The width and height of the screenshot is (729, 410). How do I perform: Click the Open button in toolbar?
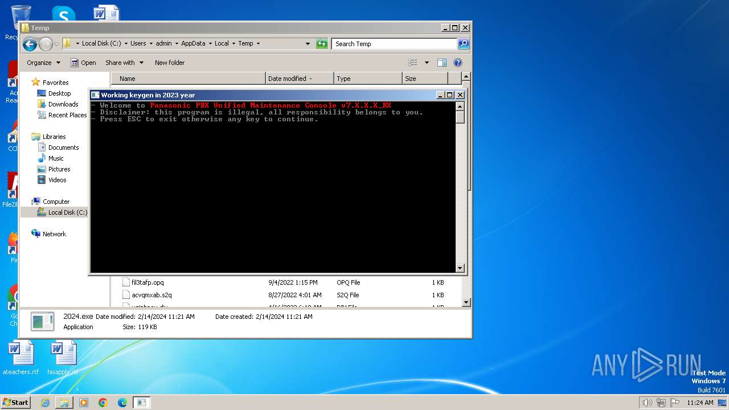83,63
